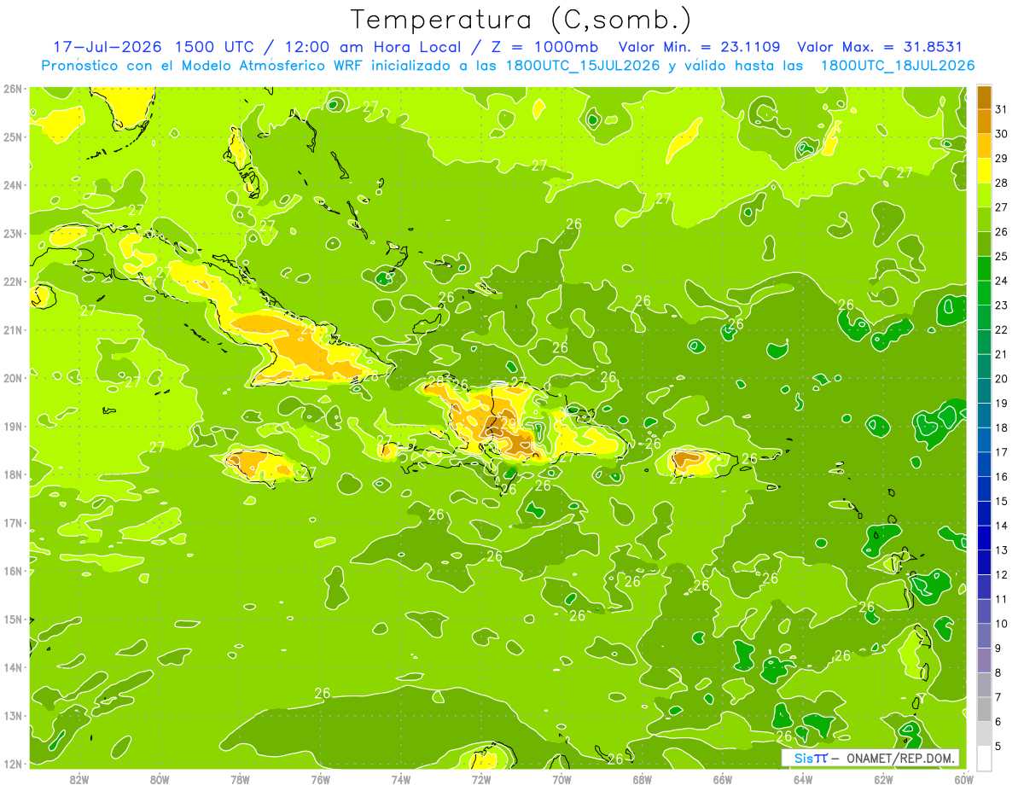Click the "ONAMET/REP.DOM." credit label
1024x791 pixels.
(x=899, y=758)
